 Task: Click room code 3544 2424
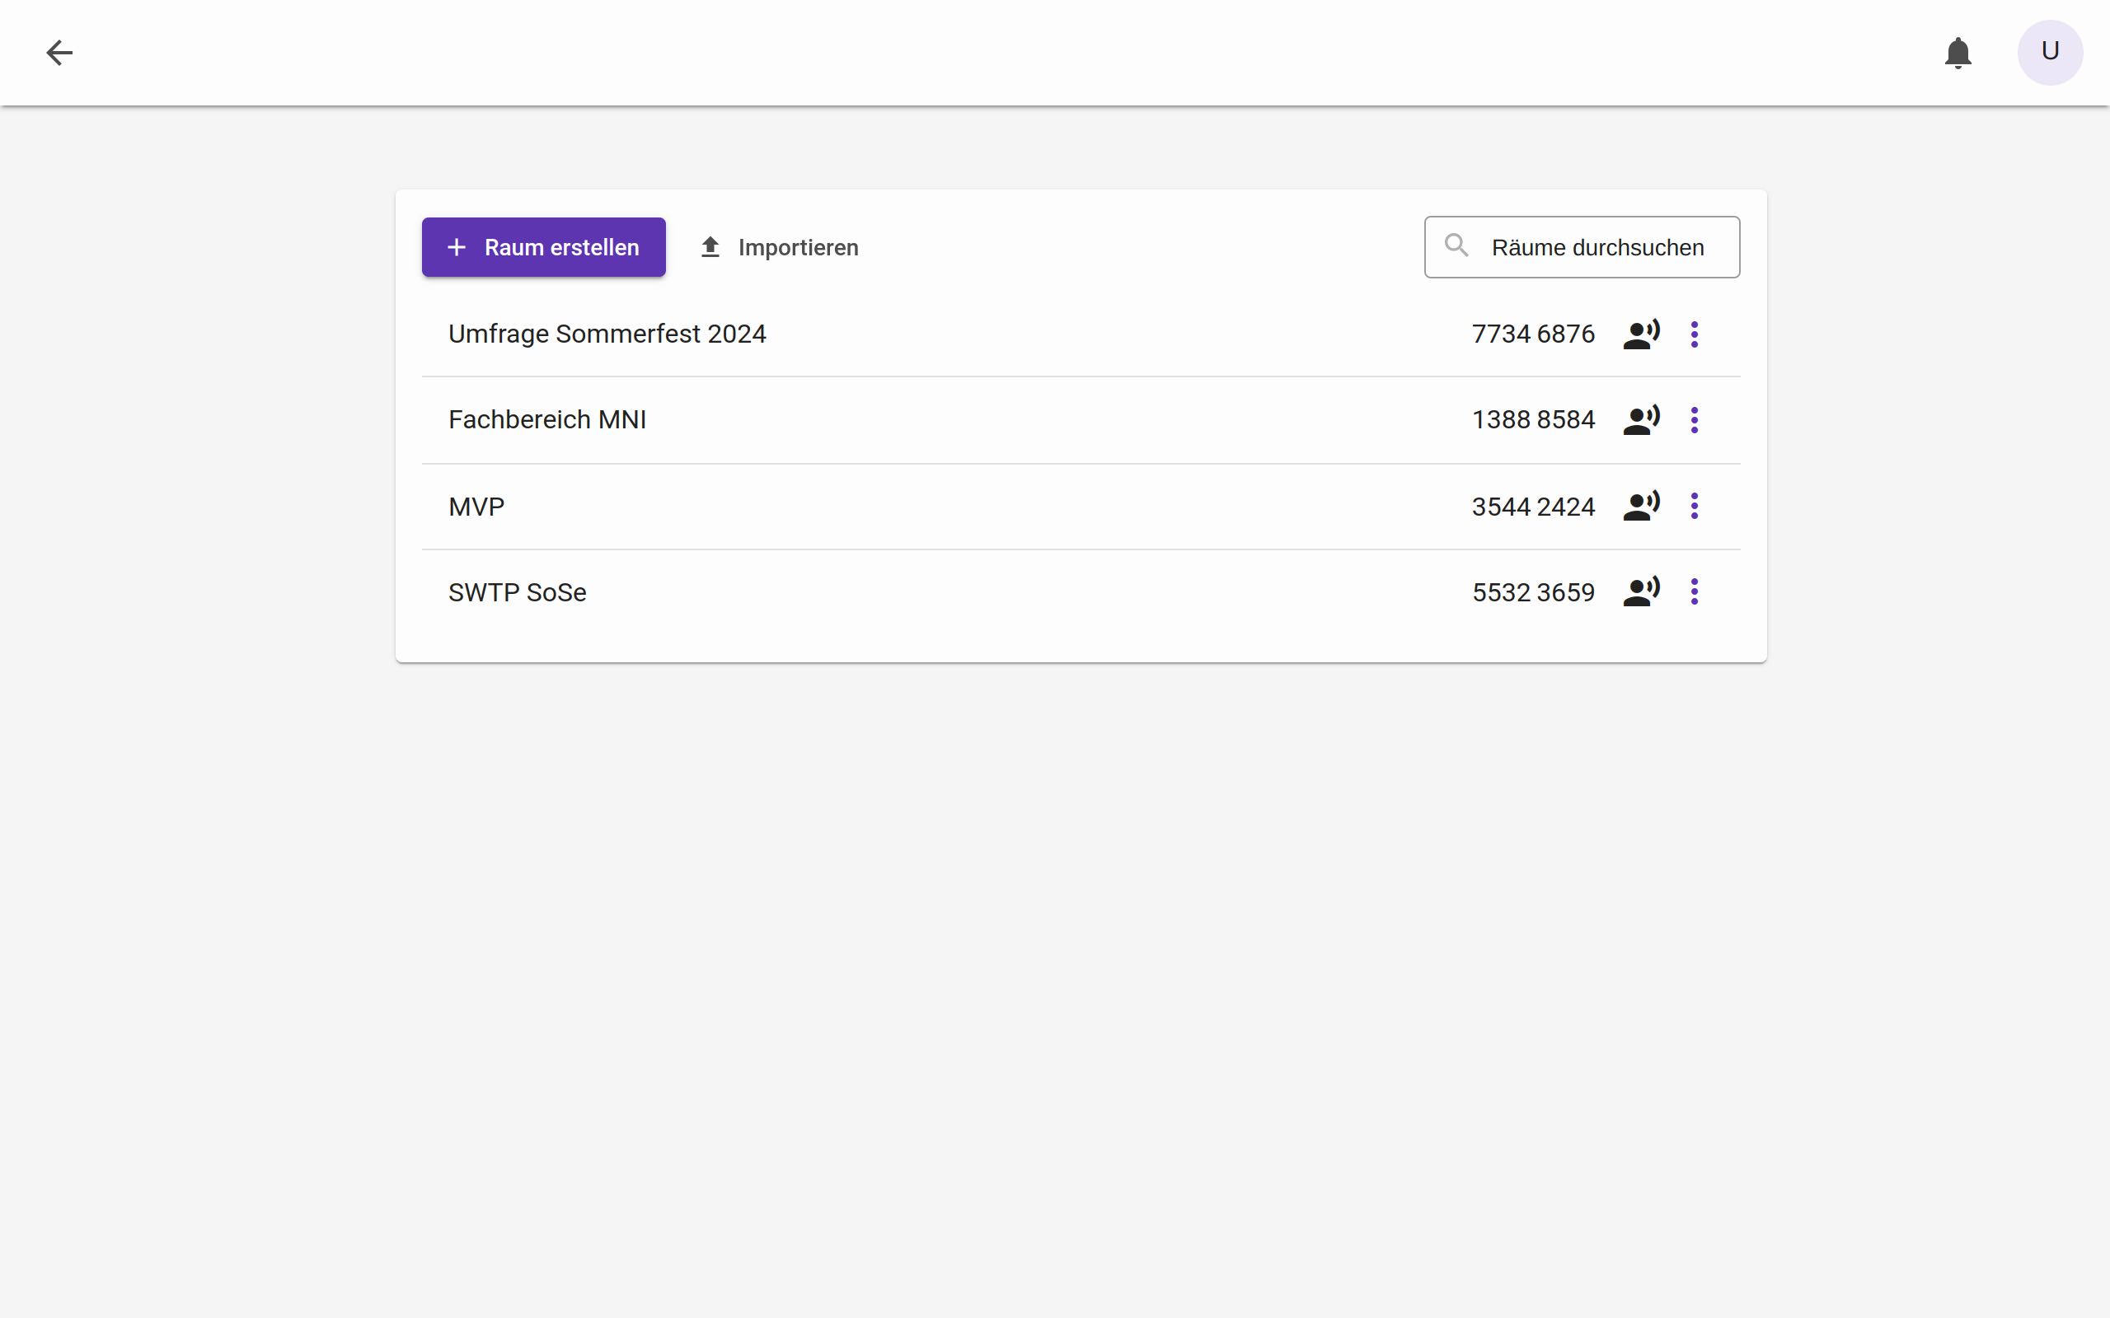(x=1533, y=507)
